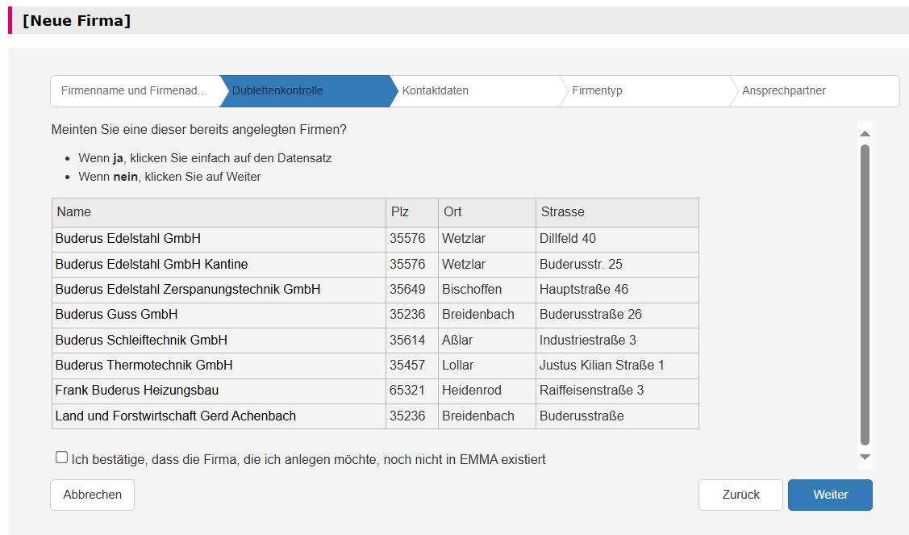The image size is (909, 535).
Task: Click the postal code 35649
Action: (407, 290)
